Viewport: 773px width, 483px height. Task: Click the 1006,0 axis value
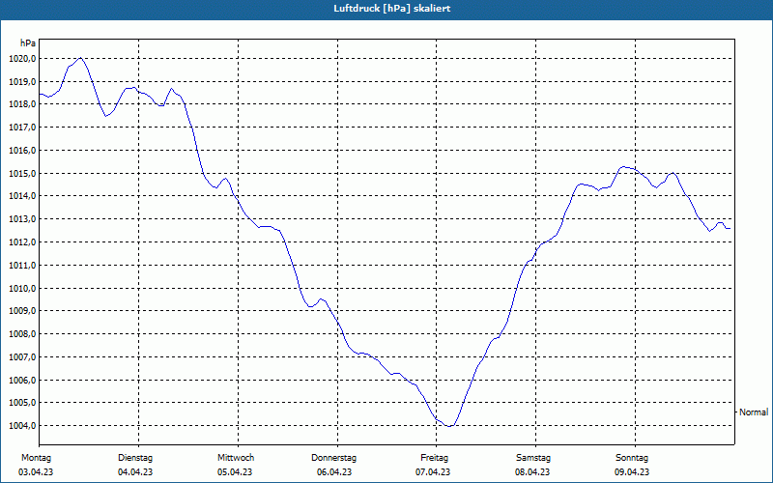click(x=22, y=380)
